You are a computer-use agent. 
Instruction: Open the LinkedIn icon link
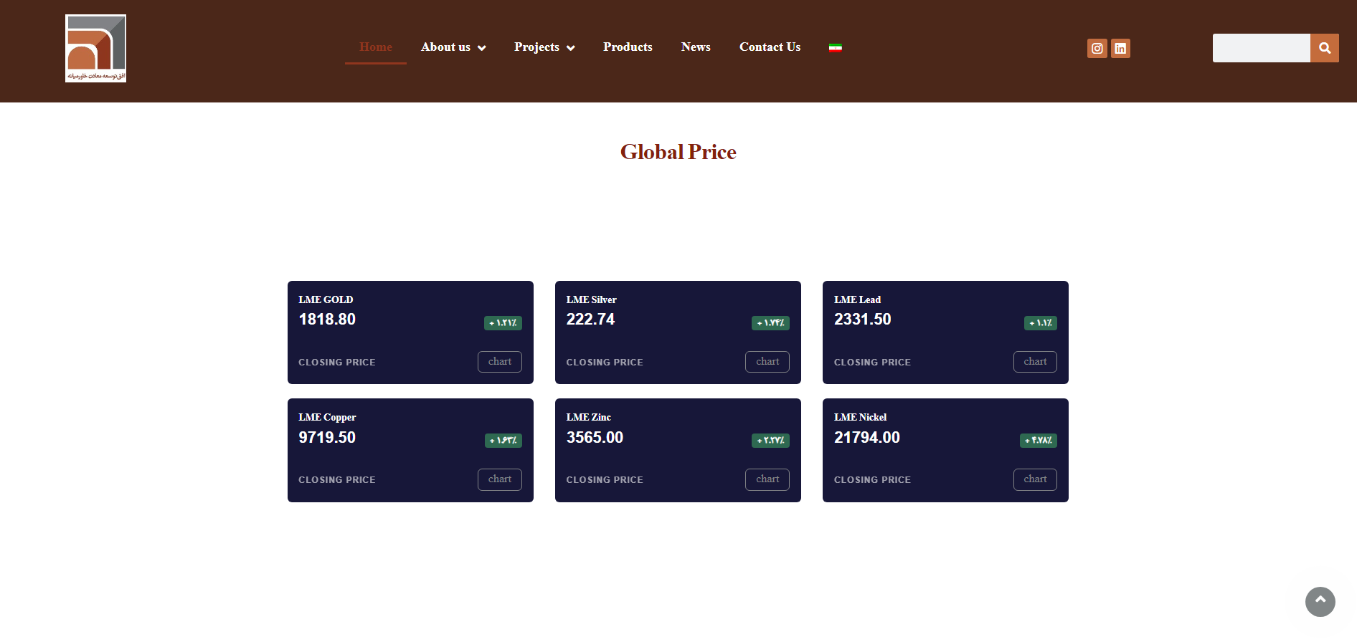click(1120, 48)
